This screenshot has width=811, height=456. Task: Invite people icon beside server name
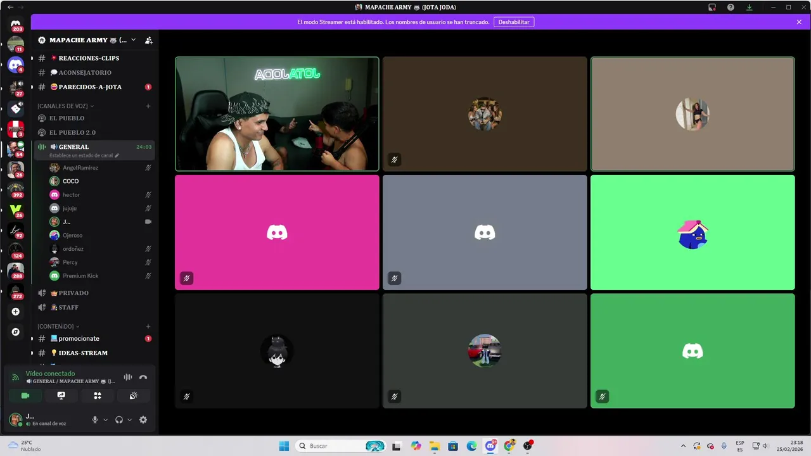(149, 40)
